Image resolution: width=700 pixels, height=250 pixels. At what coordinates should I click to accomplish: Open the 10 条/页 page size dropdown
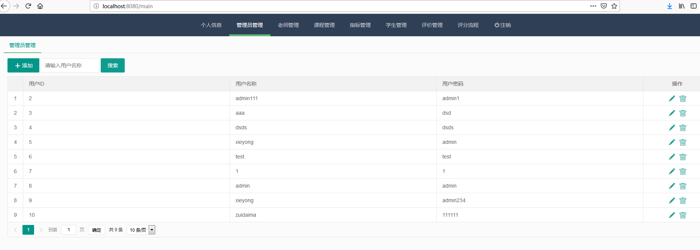(x=141, y=230)
